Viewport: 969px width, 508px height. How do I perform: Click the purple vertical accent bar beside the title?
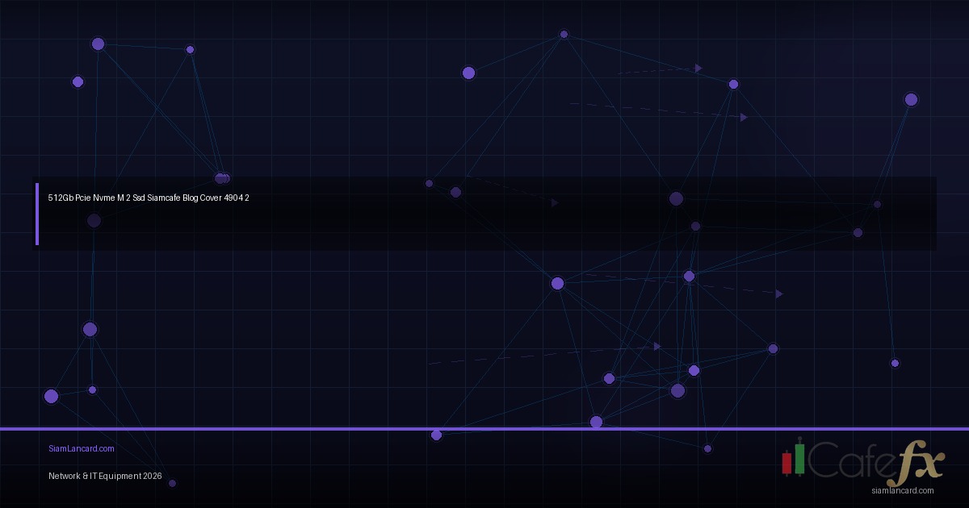(x=36, y=214)
